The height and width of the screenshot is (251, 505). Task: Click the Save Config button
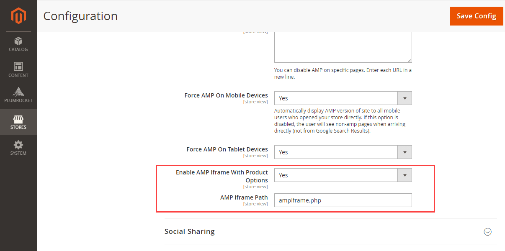(477, 16)
